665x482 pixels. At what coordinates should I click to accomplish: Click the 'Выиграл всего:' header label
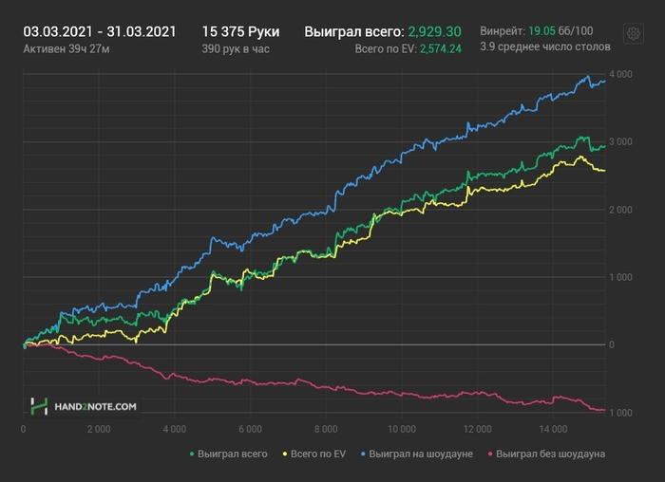pyautogui.click(x=354, y=31)
